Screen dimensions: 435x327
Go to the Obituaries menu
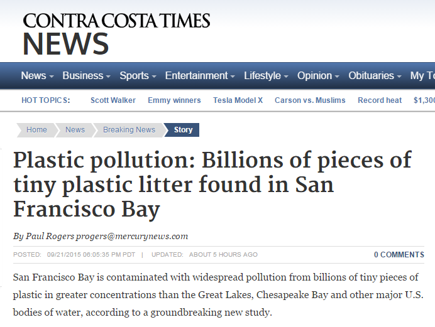pyautogui.click(x=375, y=75)
